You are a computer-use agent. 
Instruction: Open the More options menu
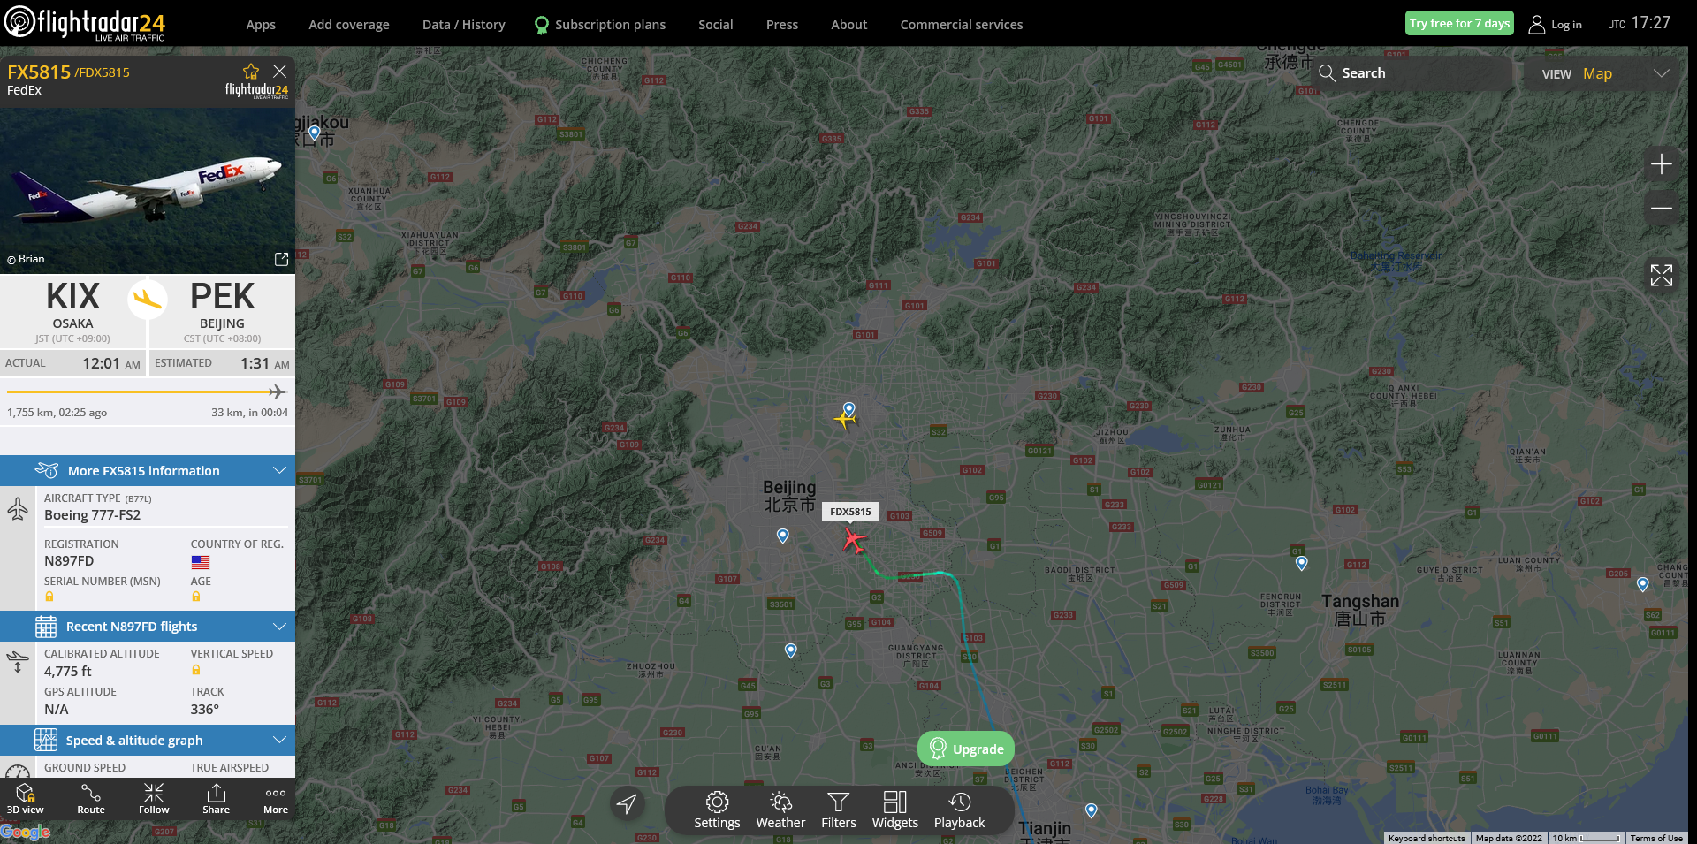[276, 798]
